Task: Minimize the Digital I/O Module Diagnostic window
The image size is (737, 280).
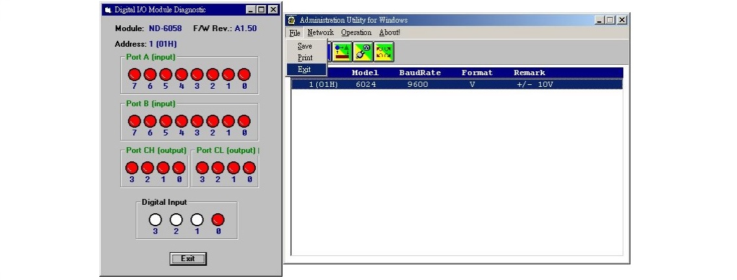Action: click(x=251, y=9)
